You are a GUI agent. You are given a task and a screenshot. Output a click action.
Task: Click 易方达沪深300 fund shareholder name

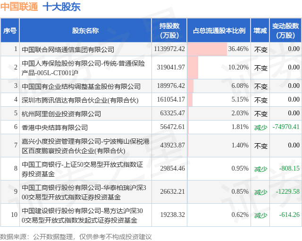82,215
